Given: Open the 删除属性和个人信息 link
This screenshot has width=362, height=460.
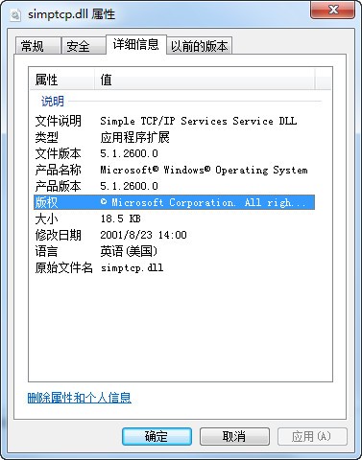Looking at the screenshot, I should tap(80, 398).
